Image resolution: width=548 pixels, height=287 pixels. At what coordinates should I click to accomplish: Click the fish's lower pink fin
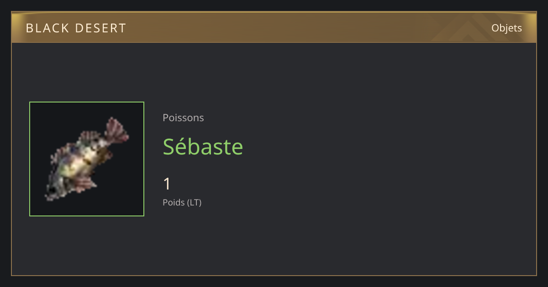point(84,184)
